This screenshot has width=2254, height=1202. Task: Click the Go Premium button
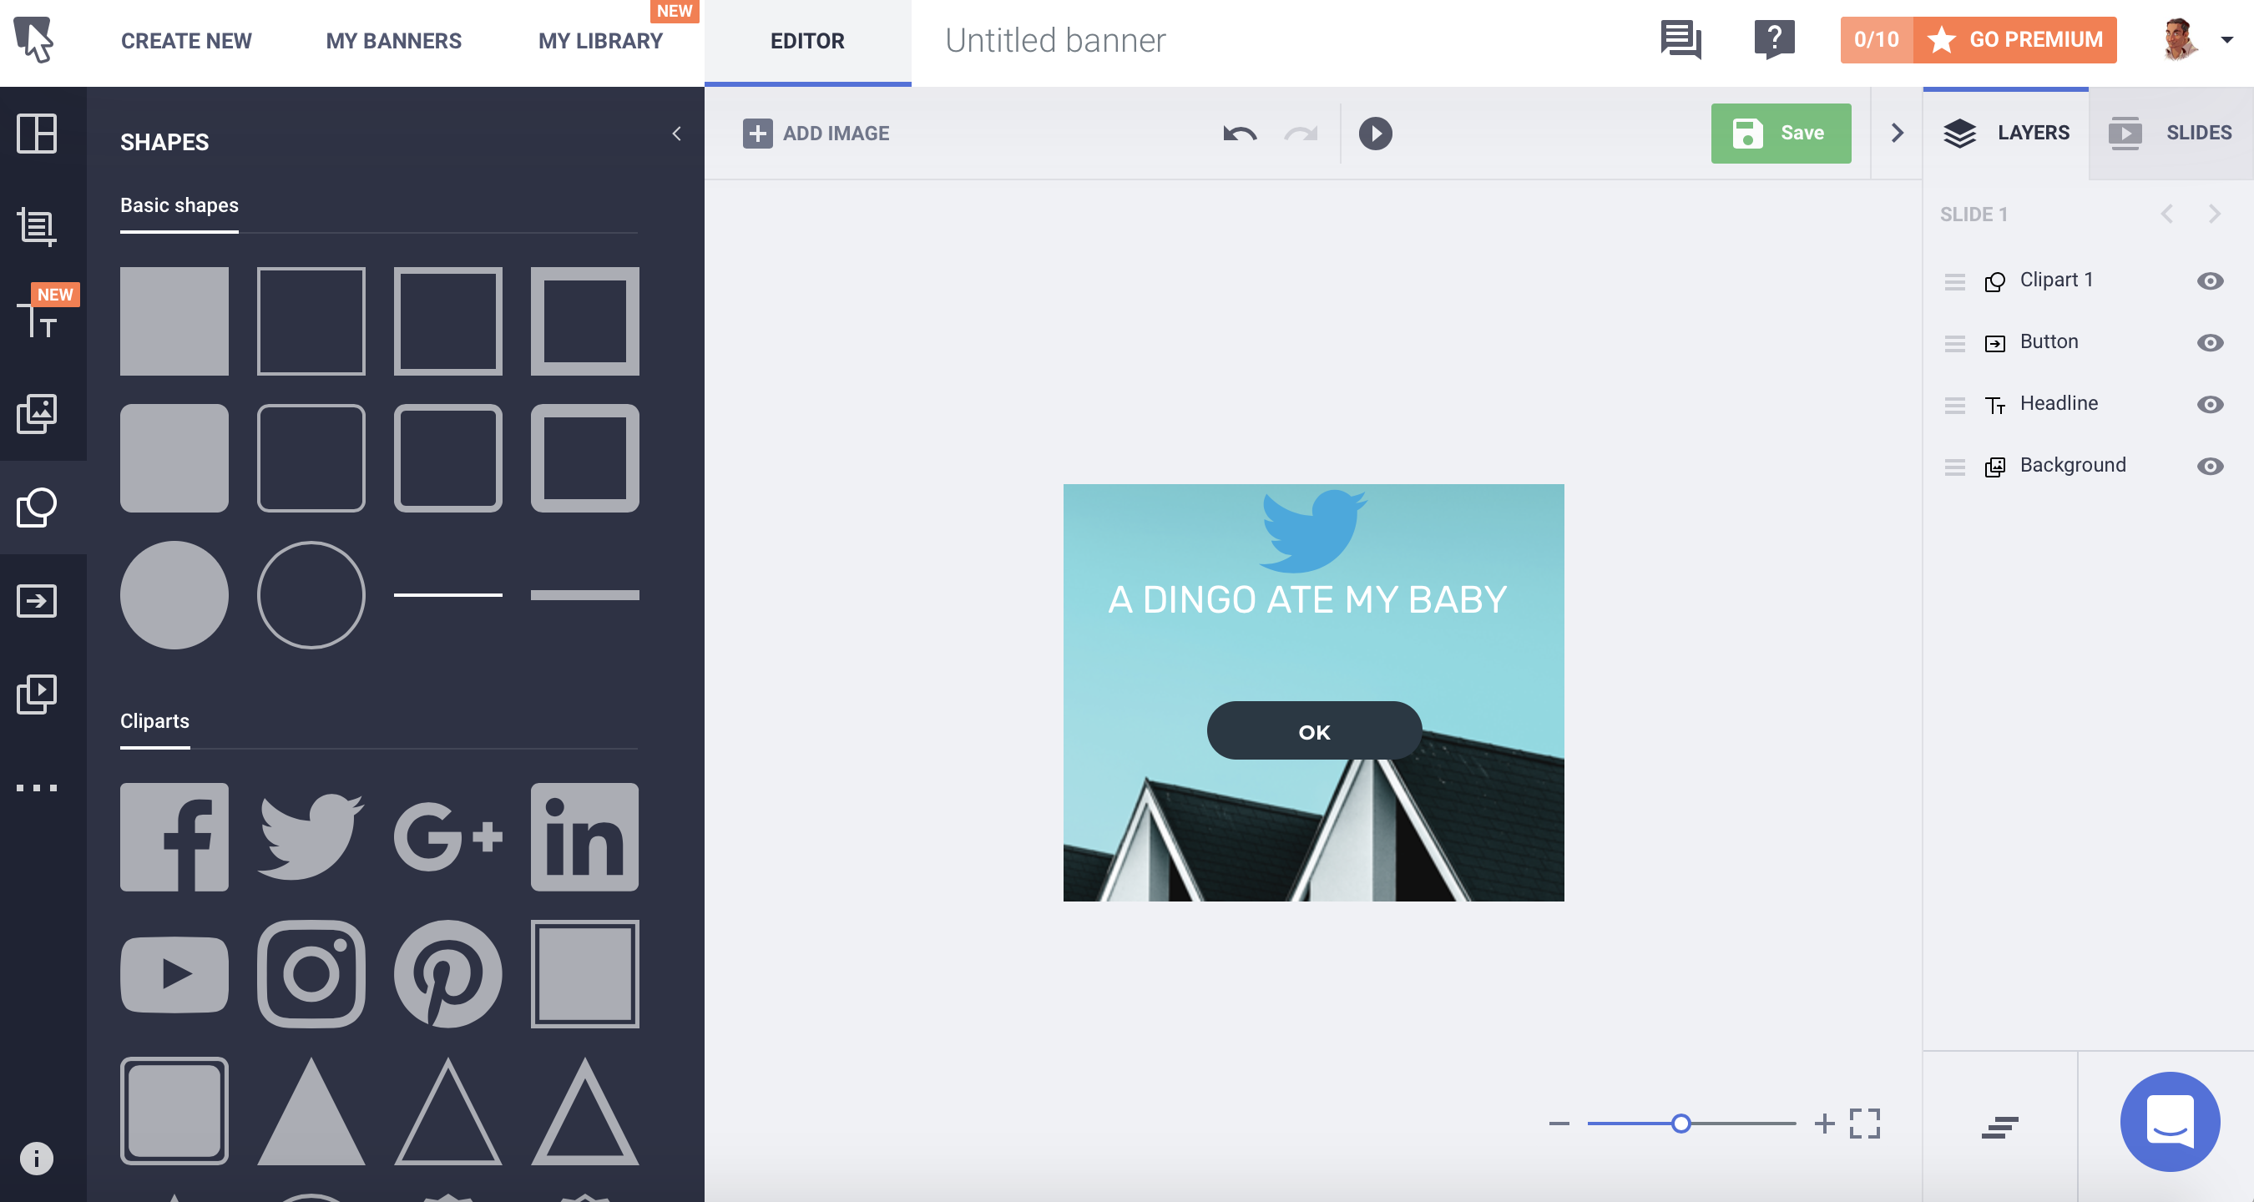pos(2017,40)
